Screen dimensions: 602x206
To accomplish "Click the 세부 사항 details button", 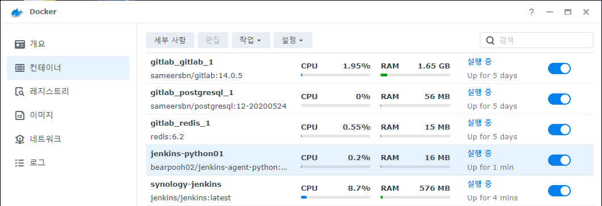I will (x=170, y=40).
